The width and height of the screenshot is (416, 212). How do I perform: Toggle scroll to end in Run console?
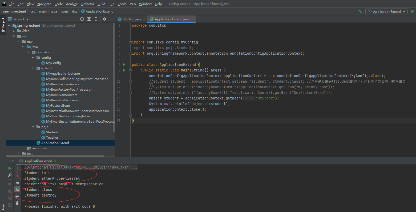click(x=17, y=189)
